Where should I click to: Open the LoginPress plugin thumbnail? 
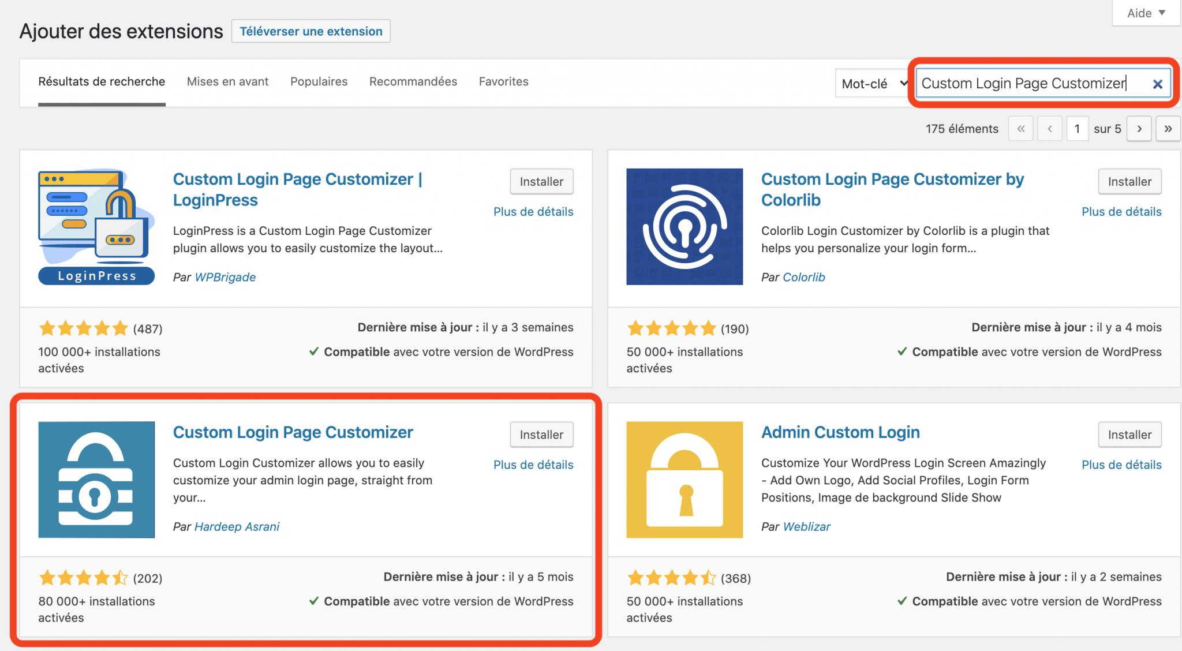(96, 227)
